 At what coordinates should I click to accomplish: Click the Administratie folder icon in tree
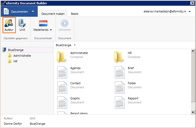click(x=9, y=55)
